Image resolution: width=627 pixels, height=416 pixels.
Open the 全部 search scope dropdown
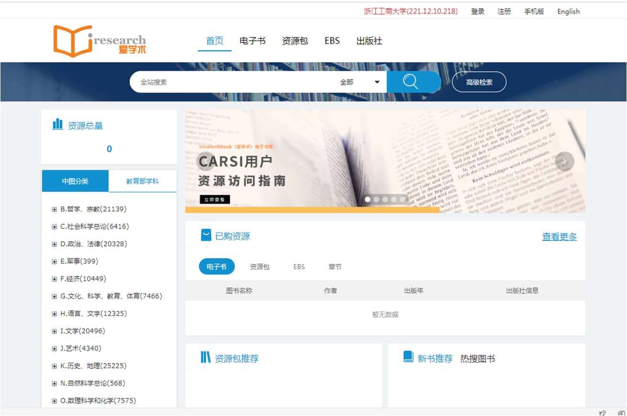[359, 82]
